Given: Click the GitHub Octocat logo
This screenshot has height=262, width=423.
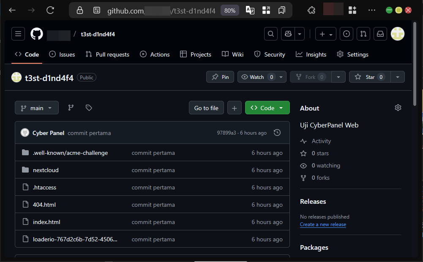Looking at the screenshot, I should click(37, 34).
